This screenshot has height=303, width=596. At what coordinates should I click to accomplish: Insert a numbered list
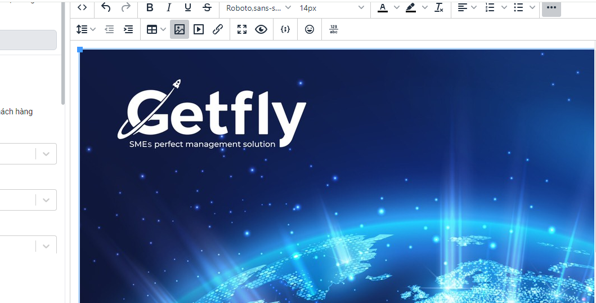pyautogui.click(x=490, y=8)
